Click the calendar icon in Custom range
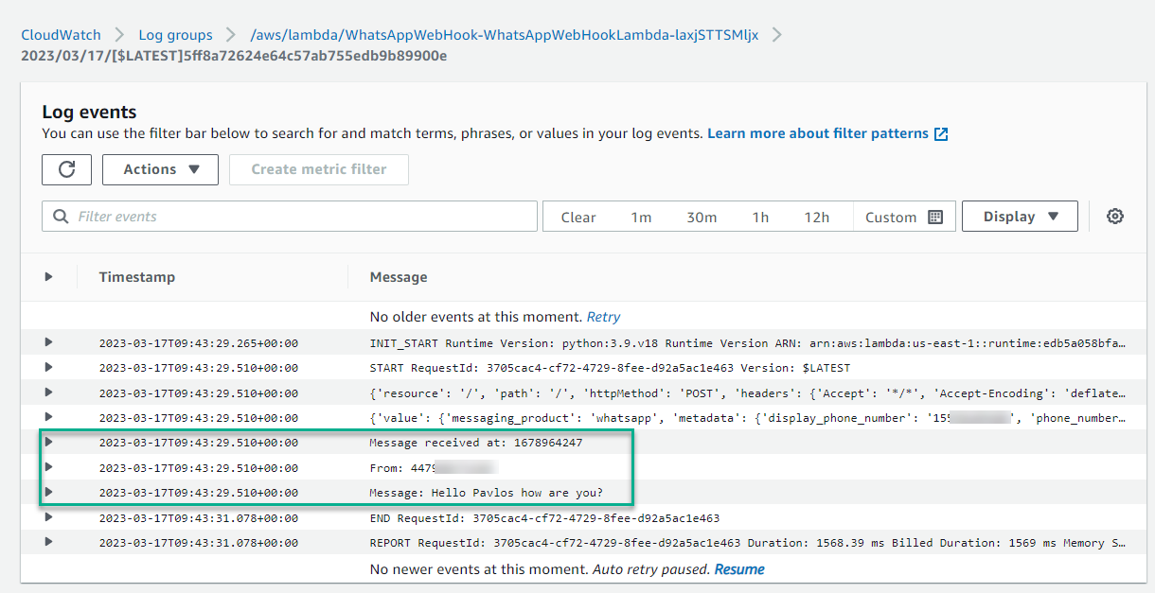 point(935,217)
